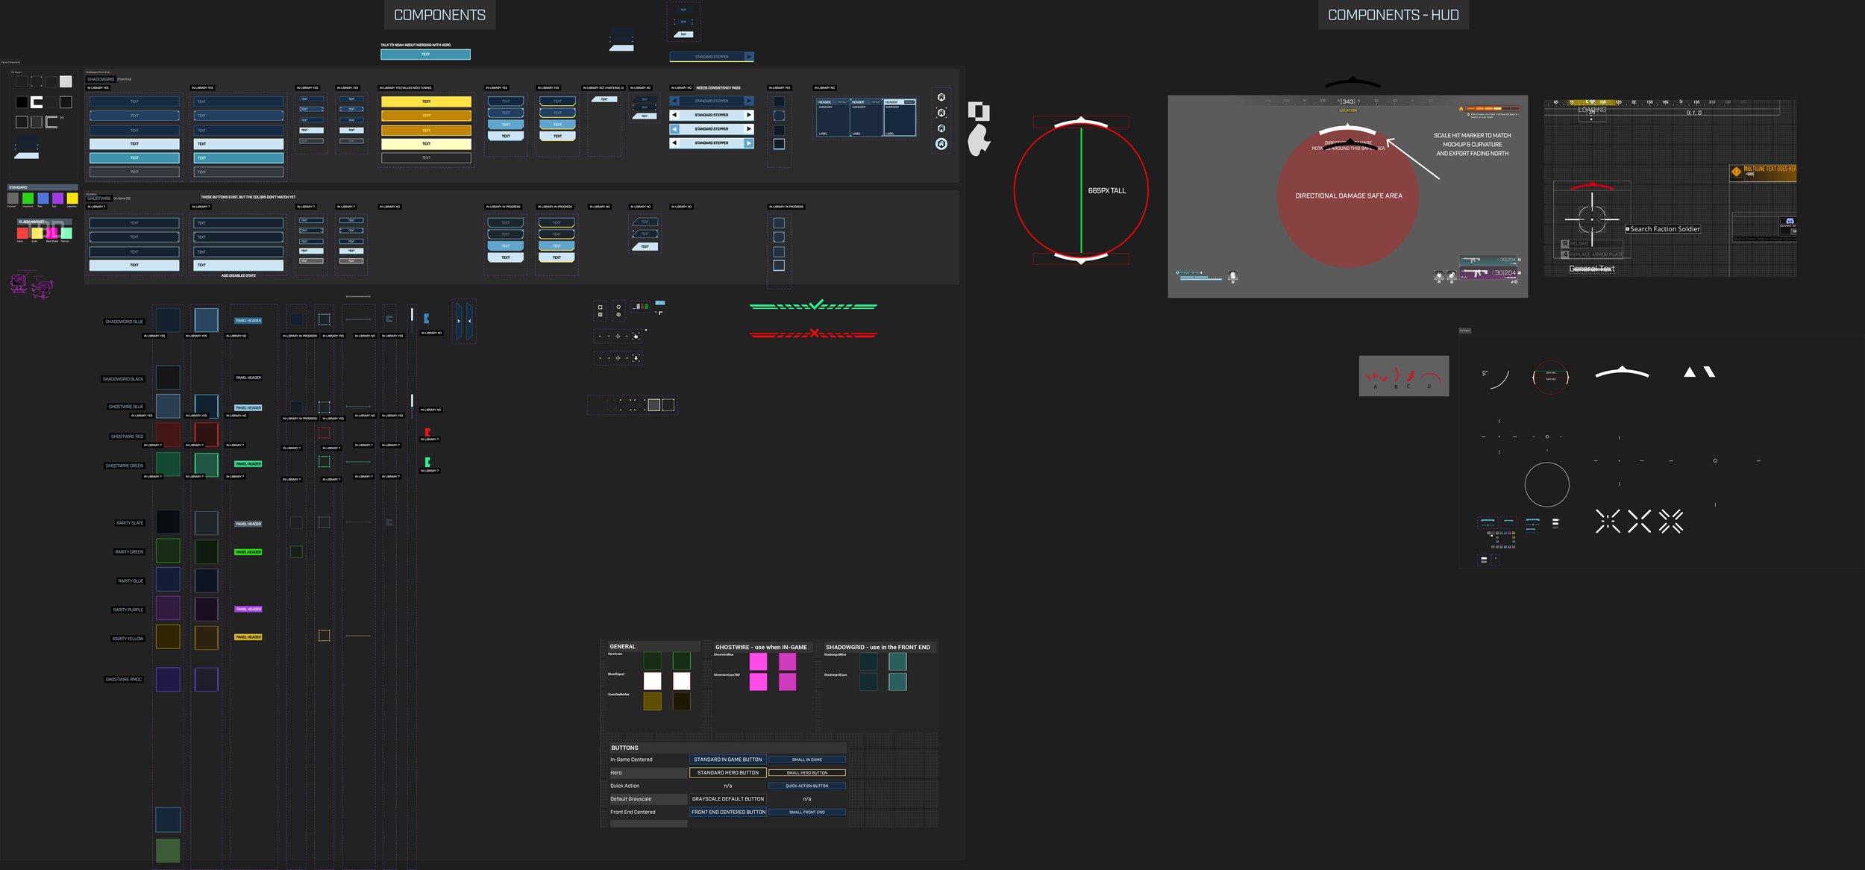Click left arrow of second Standard Stepper
The width and height of the screenshot is (1865, 870).
tap(674, 115)
